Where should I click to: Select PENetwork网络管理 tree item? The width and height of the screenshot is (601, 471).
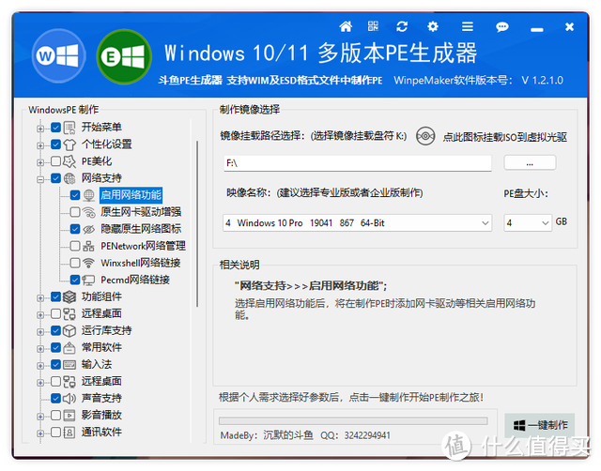[x=143, y=246]
